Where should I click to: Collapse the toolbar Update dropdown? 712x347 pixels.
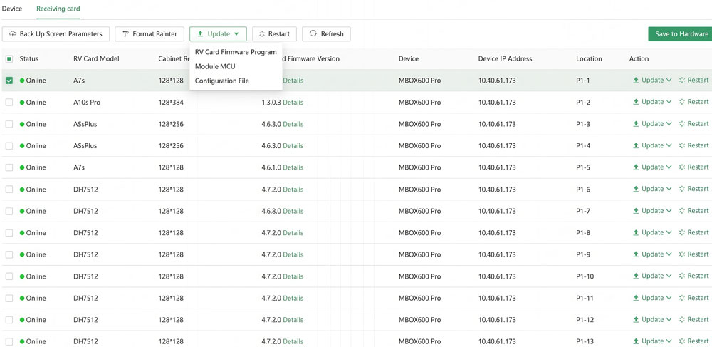point(218,34)
